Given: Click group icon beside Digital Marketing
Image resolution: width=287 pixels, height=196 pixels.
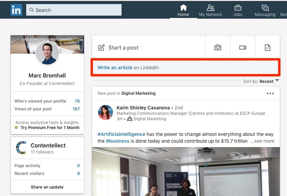Looking at the screenshot, I should [x=130, y=119].
